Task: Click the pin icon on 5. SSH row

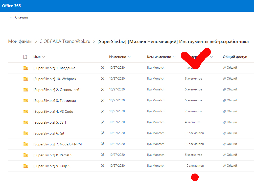Action: point(103,122)
